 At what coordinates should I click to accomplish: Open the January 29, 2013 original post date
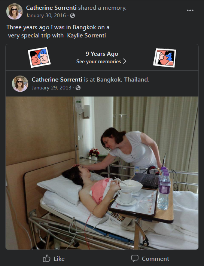pyautogui.click(x=51, y=88)
